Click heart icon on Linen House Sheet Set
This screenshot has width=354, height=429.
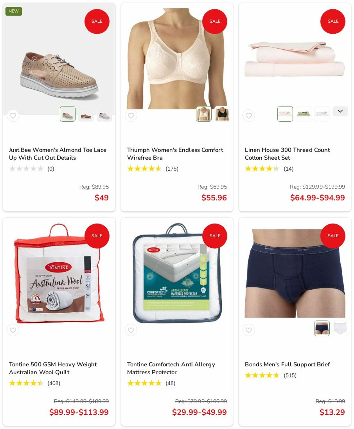(249, 116)
